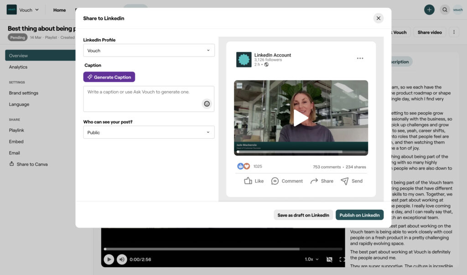
Task: Click the main video progress bar
Action: (223, 249)
